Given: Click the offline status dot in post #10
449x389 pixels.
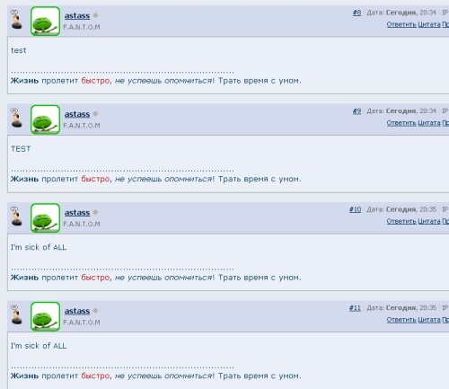Looking at the screenshot, I should (95, 212).
